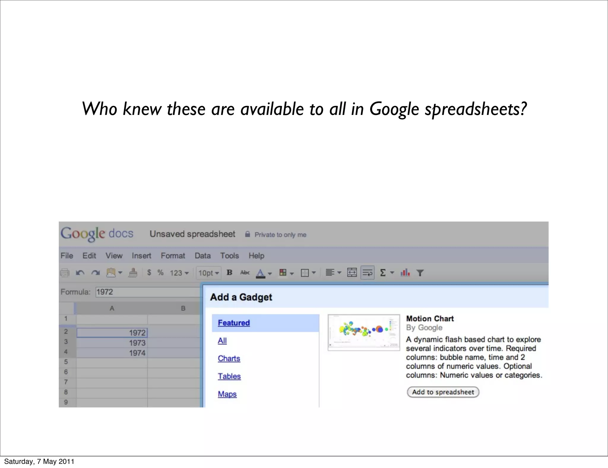The height and width of the screenshot is (468, 608).
Task: Click the Google docs logo
Action: pos(97,234)
